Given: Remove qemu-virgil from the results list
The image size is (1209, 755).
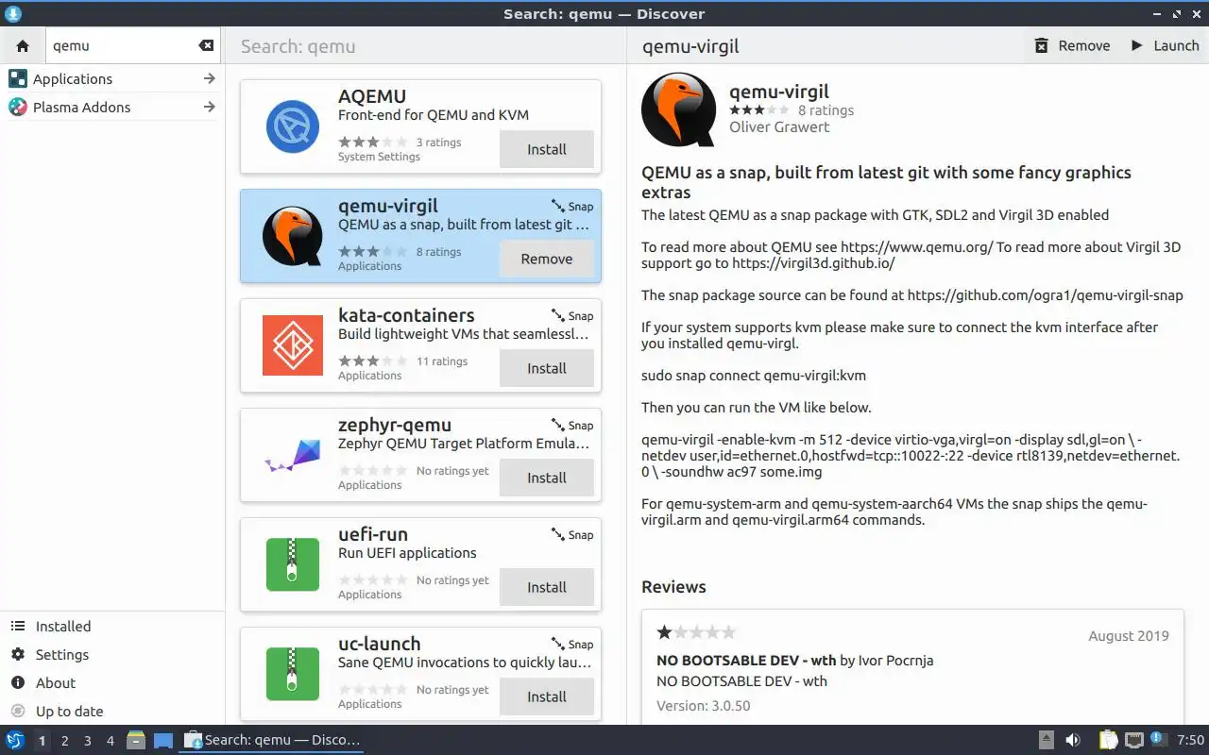Looking at the screenshot, I should 546,259.
